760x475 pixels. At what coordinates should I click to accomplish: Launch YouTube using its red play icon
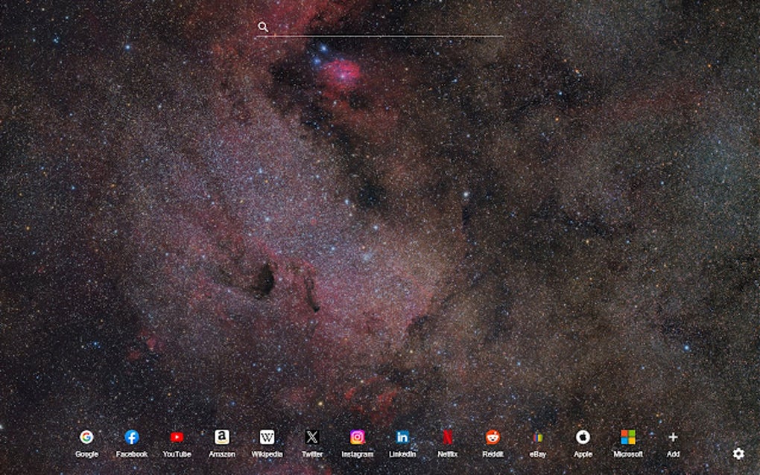[177, 438]
